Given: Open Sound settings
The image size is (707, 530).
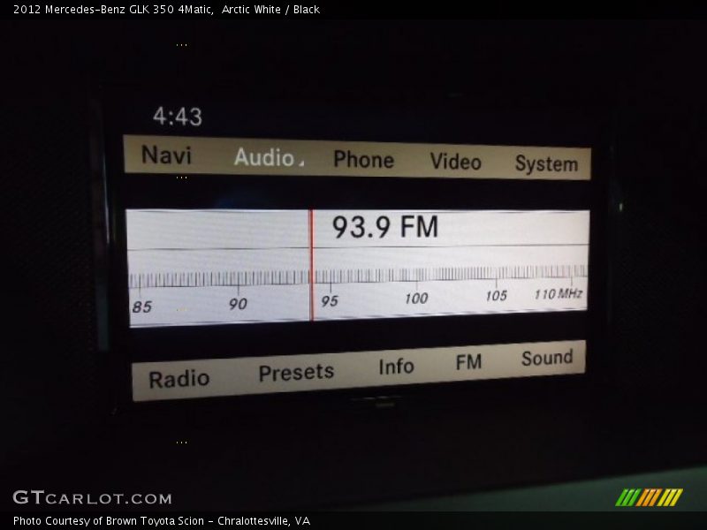Looking at the screenshot, I should (x=547, y=358).
